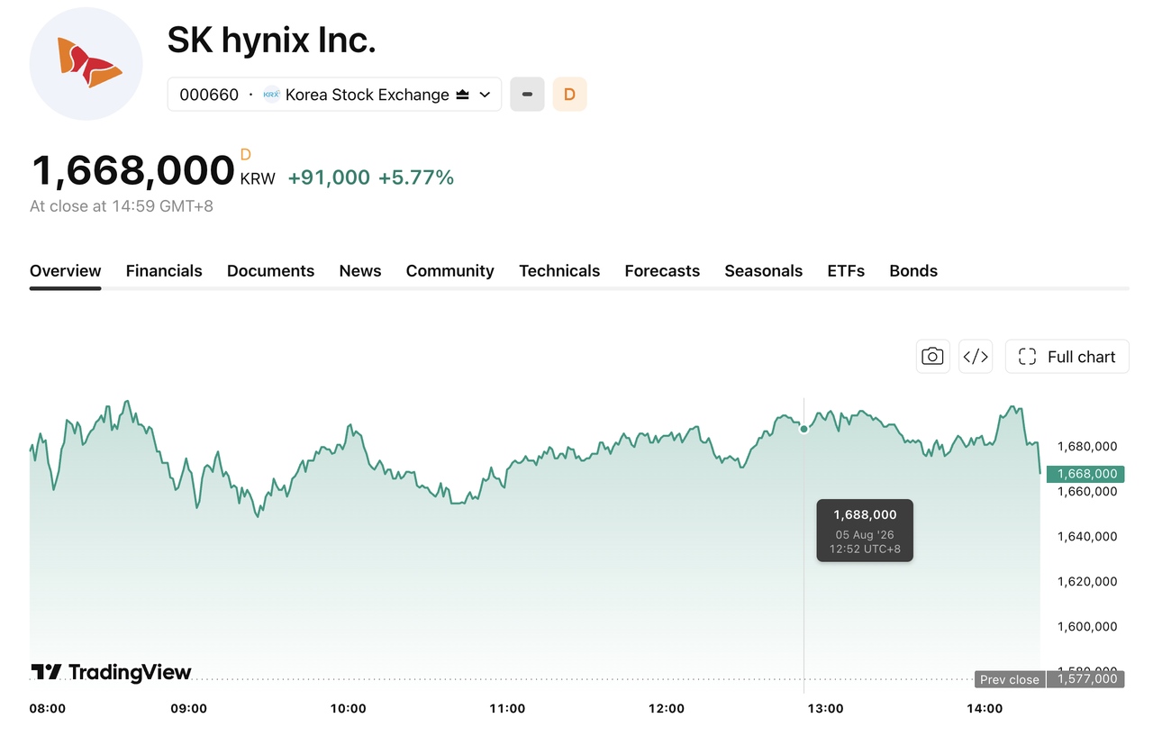Image resolution: width=1153 pixels, height=736 pixels.
Task: Open the Korea Stock Exchange symbol dropdown
Action: 334,95
